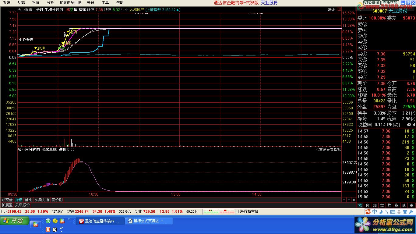Click the 逃顶 marker near 7.28

(72, 32)
